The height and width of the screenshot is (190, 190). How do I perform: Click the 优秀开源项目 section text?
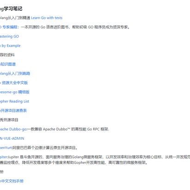tap(9, 120)
